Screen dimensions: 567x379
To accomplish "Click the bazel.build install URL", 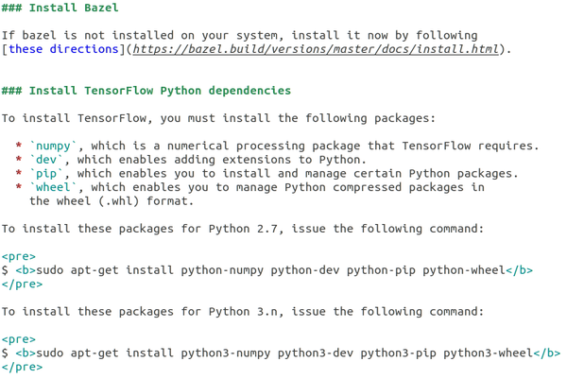I will coord(308,49).
